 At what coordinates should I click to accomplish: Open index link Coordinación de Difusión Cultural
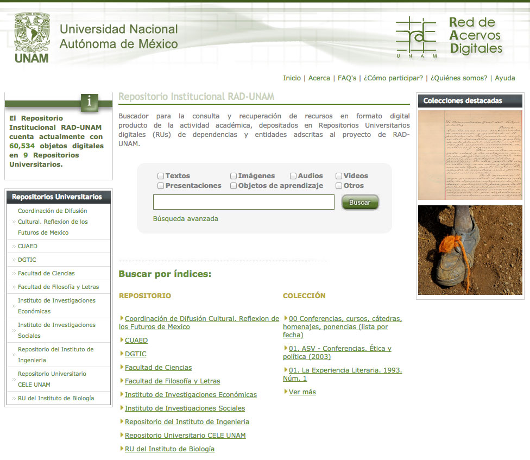199,323
